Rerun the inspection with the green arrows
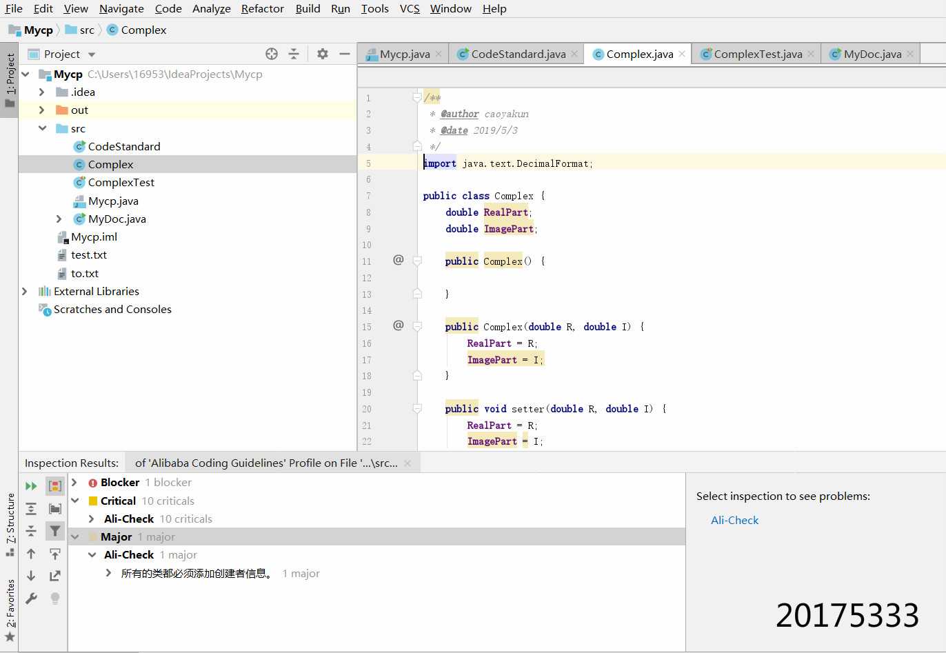946x653 pixels. tap(31, 486)
